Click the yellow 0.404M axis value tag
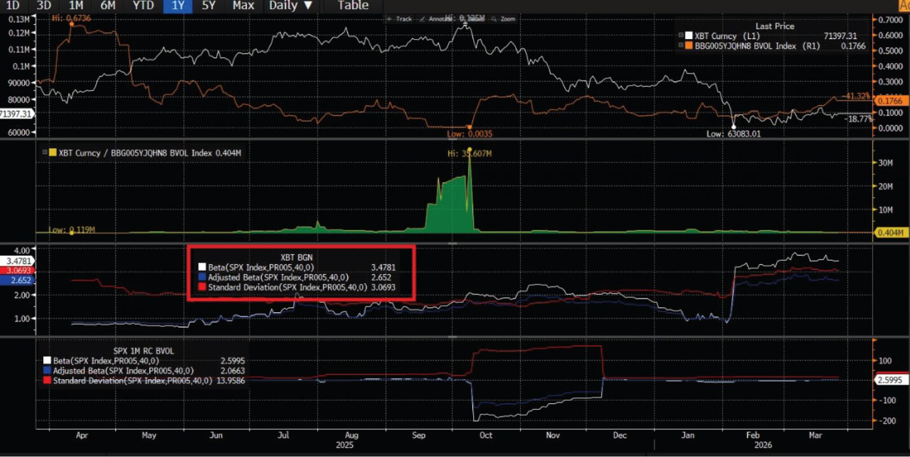 point(890,233)
